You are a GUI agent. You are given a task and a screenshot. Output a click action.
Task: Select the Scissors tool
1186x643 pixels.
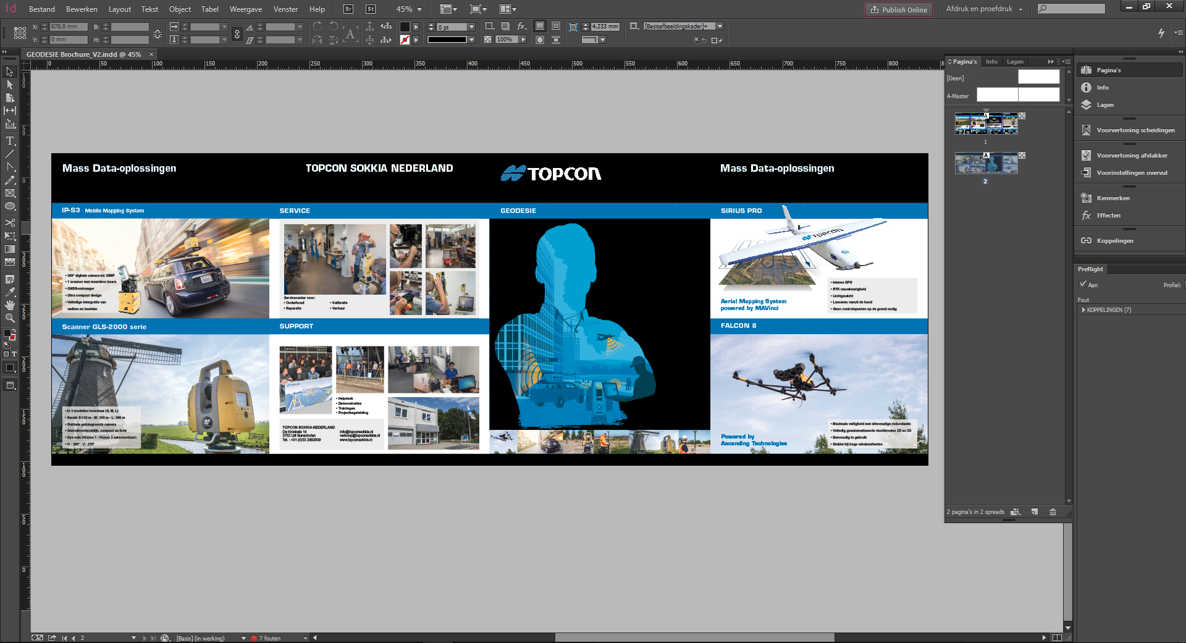[x=10, y=222]
